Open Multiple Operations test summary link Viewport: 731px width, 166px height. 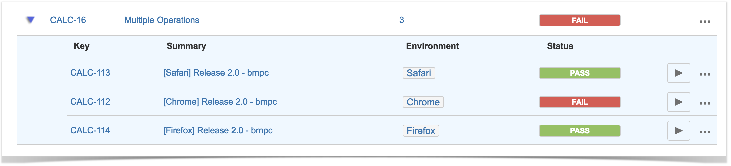(x=162, y=20)
